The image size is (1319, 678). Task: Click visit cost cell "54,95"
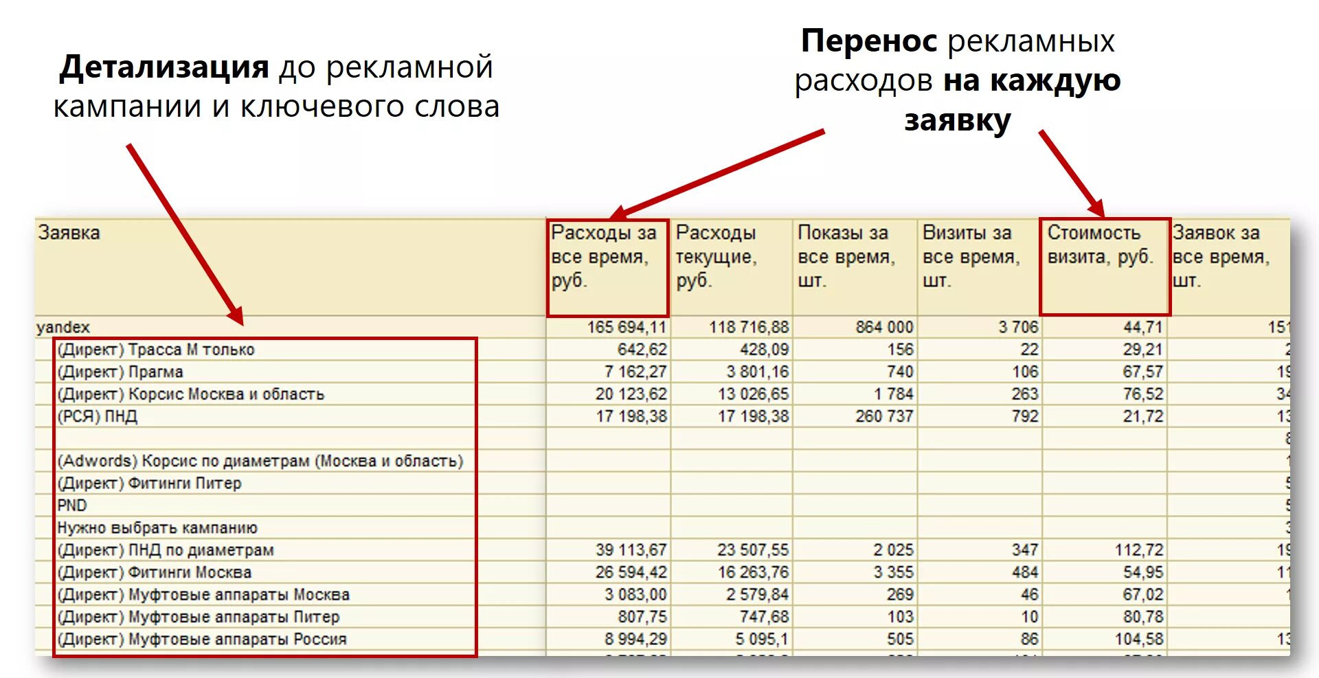[1105, 572]
